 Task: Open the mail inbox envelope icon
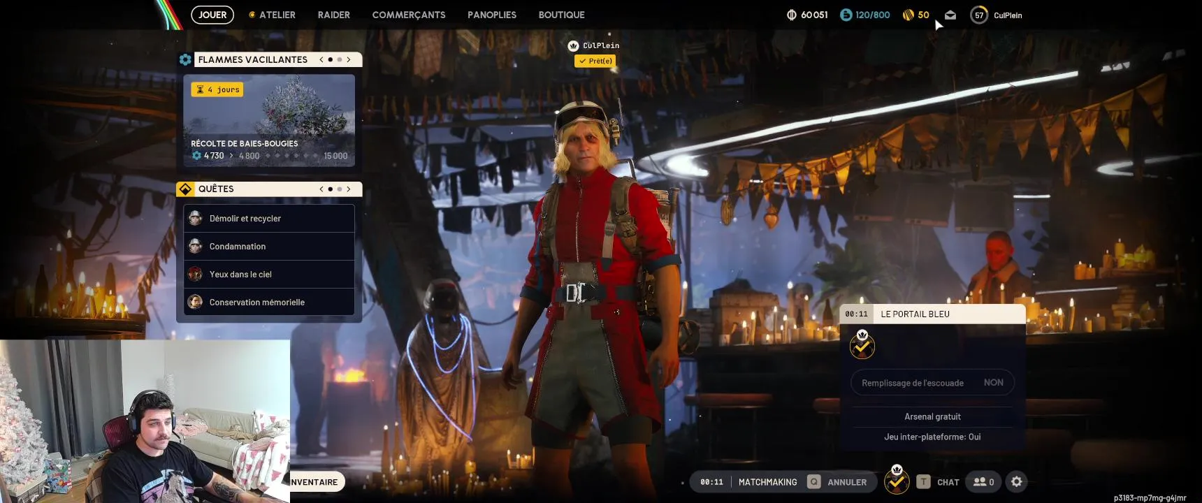pyautogui.click(x=950, y=15)
